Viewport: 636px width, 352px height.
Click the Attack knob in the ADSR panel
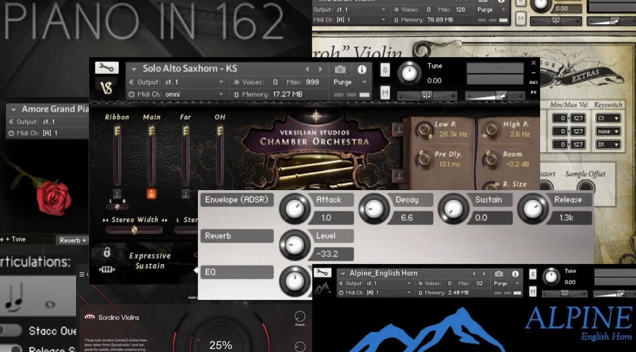pyautogui.click(x=294, y=209)
